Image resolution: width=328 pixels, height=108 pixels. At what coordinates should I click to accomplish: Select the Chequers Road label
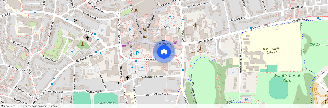pos(200,4)
